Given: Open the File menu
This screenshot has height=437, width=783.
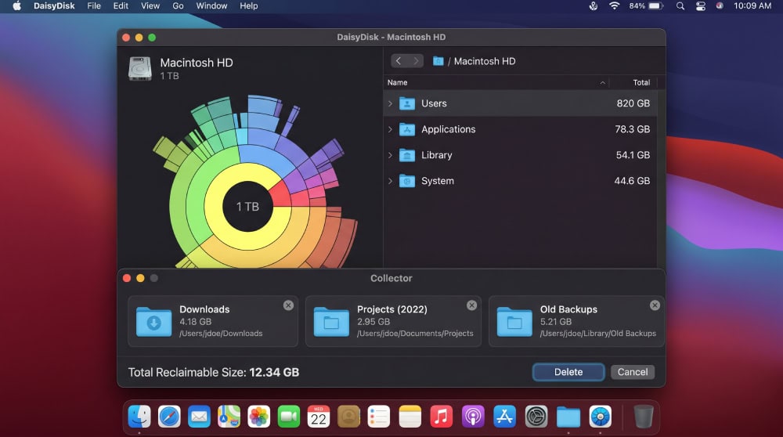Looking at the screenshot, I should pos(94,6).
